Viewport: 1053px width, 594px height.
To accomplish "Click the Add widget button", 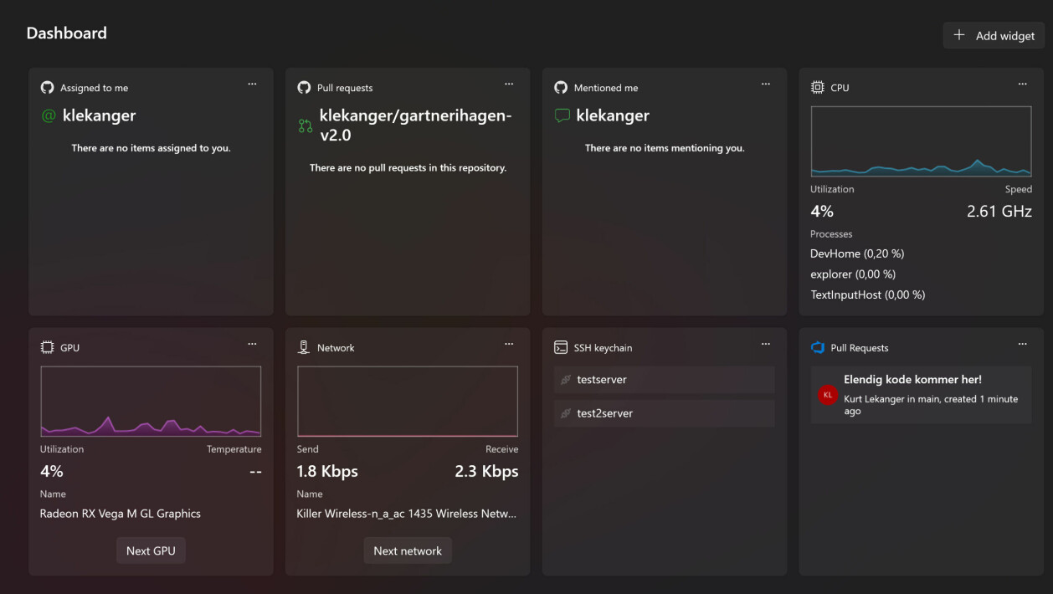I will click(x=994, y=35).
